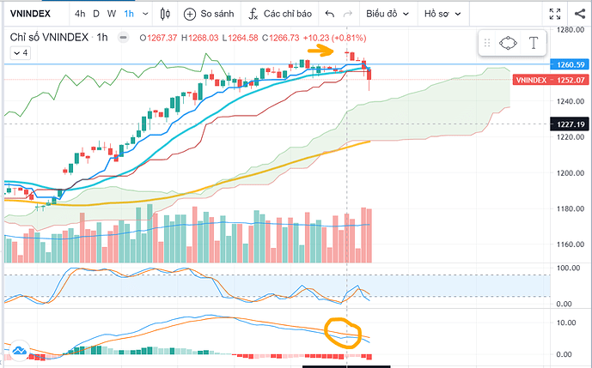The image size is (592, 368).
Task: Open Các chỉ báo indicators dialog
Action: point(280,14)
